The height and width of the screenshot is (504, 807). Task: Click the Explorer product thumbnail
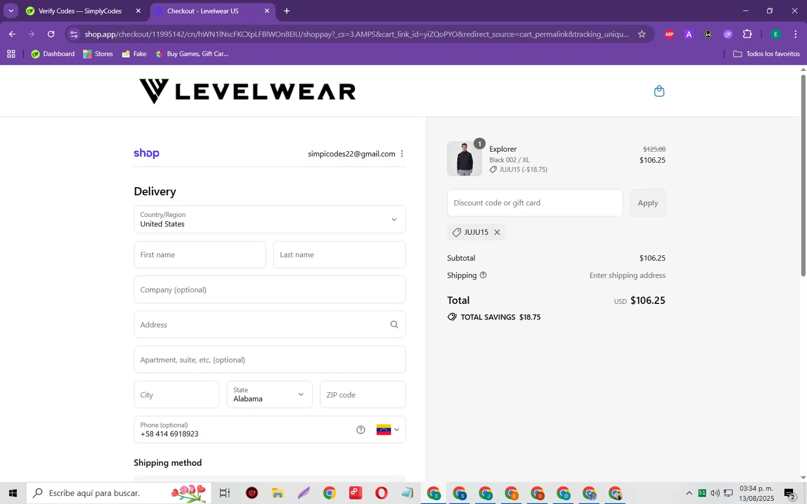point(464,159)
